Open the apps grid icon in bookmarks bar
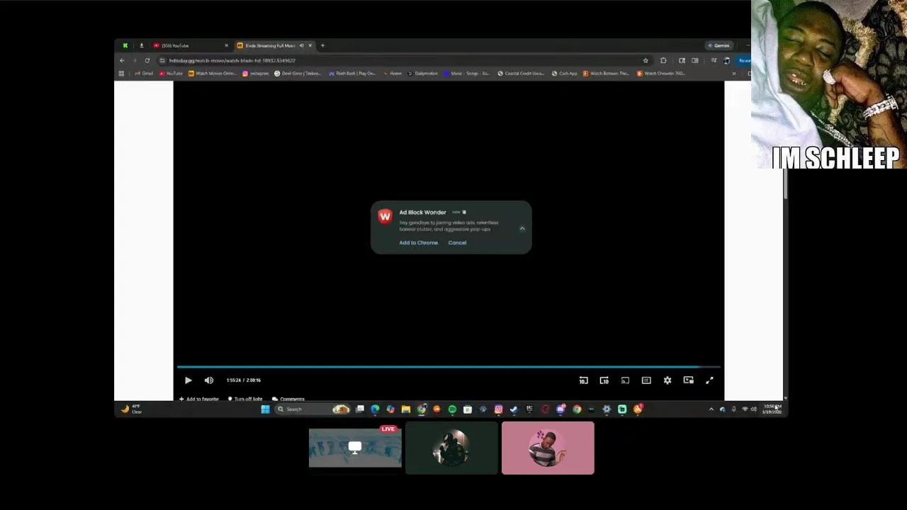Image resolution: width=907 pixels, height=510 pixels. [121, 74]
